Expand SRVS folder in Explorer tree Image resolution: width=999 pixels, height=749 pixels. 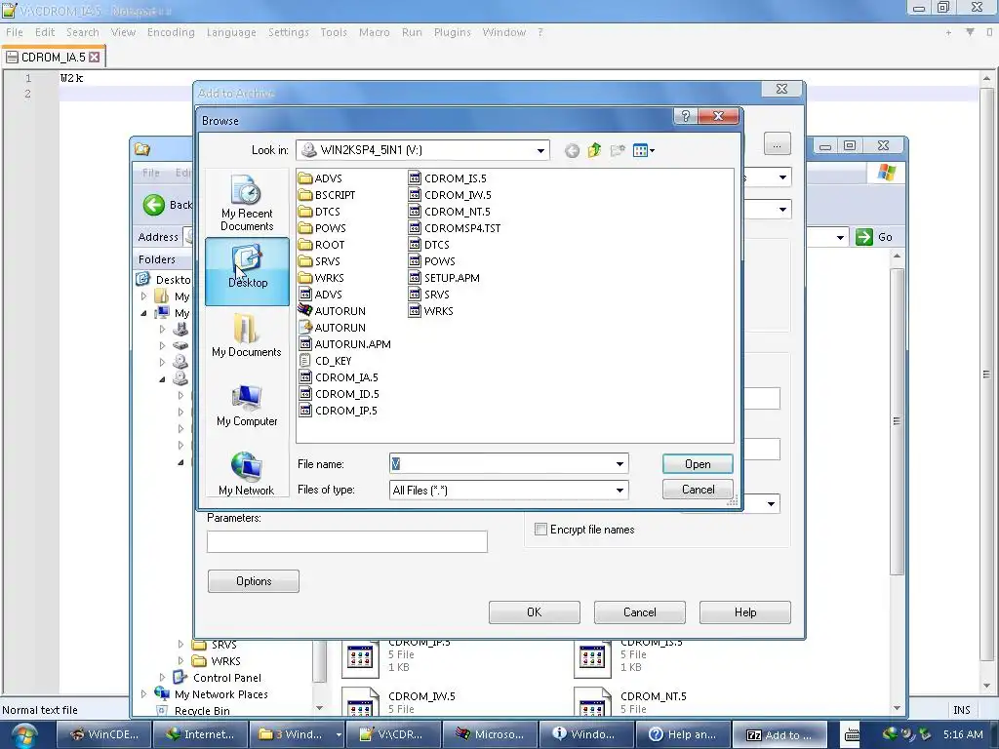(x=180, y=644)
